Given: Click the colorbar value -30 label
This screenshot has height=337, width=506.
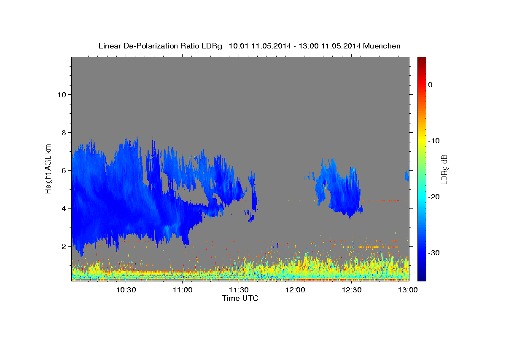Looking at the screenshot, I should [x=433, y=253].
